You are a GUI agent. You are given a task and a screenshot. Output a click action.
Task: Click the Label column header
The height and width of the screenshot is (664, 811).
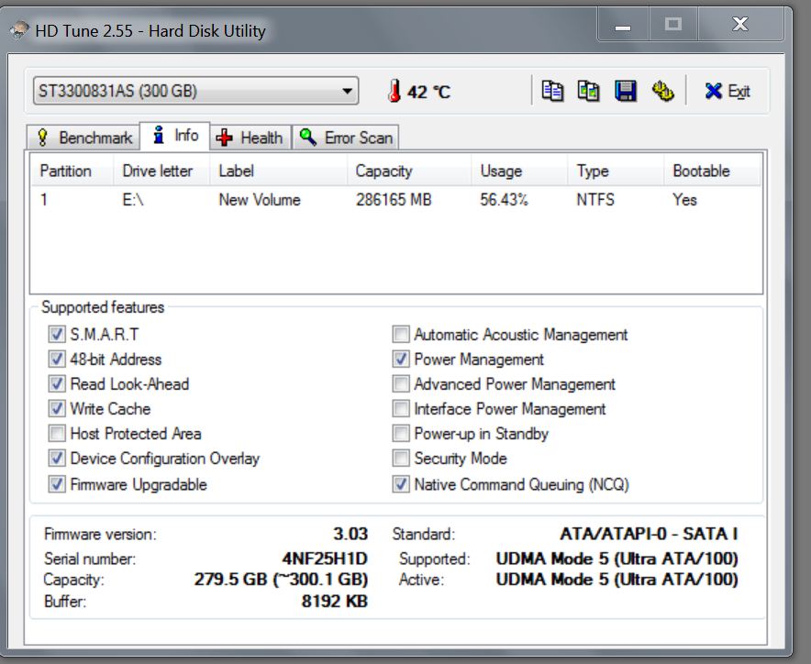coord(278,171)
